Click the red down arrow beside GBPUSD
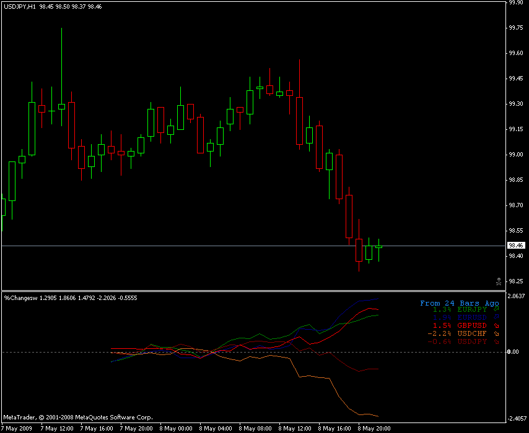 click(x=496, y=325)
